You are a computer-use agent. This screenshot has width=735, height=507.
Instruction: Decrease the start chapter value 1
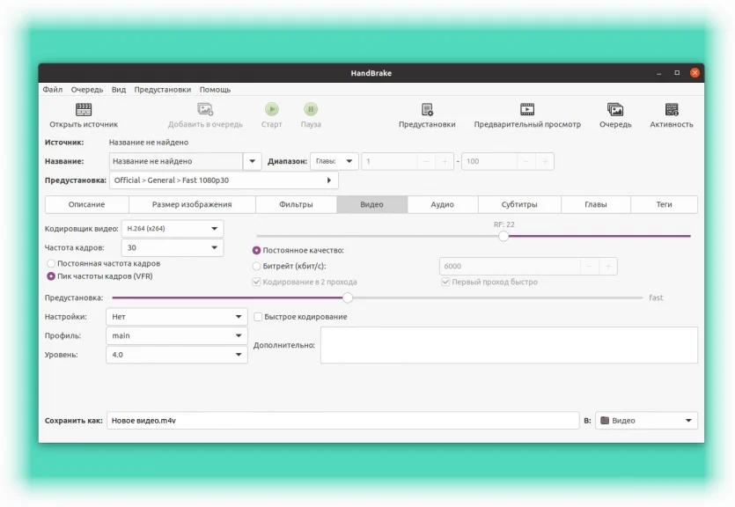[x=426, y=161]
